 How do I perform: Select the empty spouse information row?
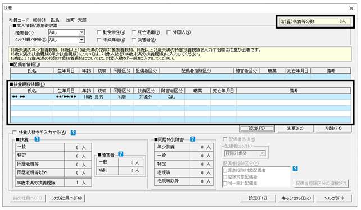point(180,77)
